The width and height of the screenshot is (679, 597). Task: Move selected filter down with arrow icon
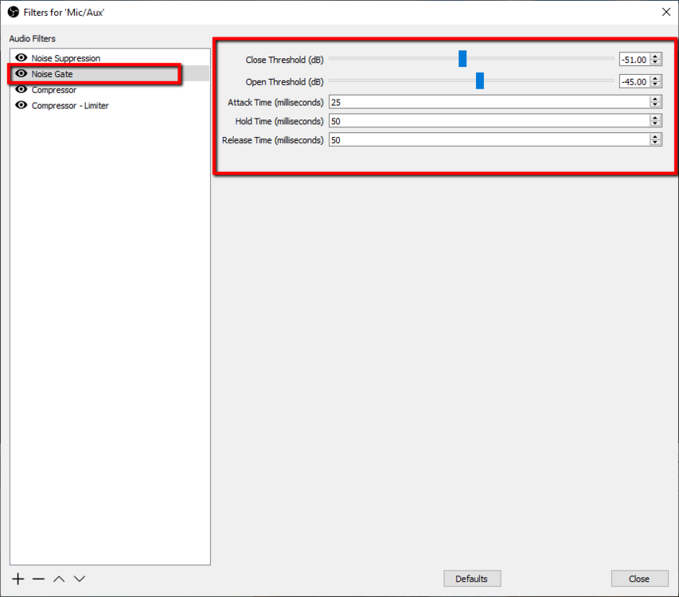coord(80,579)
